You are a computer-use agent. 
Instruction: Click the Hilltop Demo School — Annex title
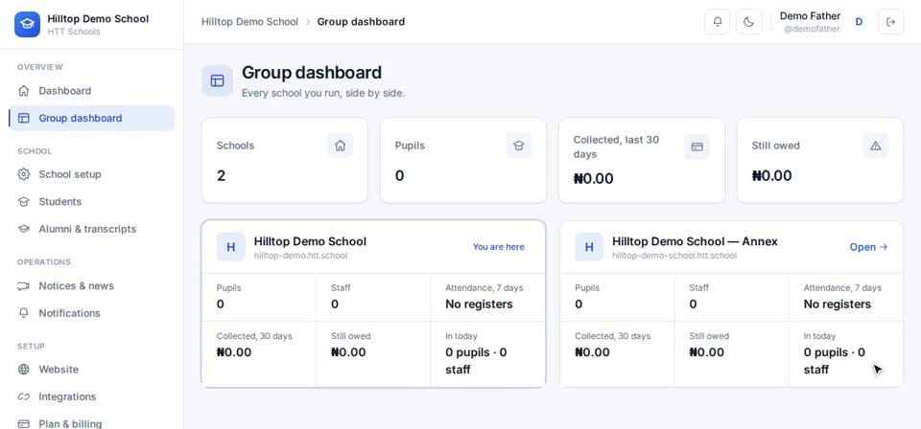[x=695, y=241]
